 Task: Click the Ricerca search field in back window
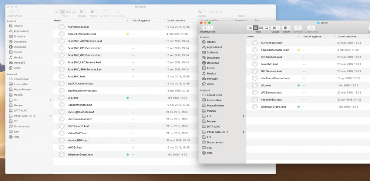coord(241,12)
